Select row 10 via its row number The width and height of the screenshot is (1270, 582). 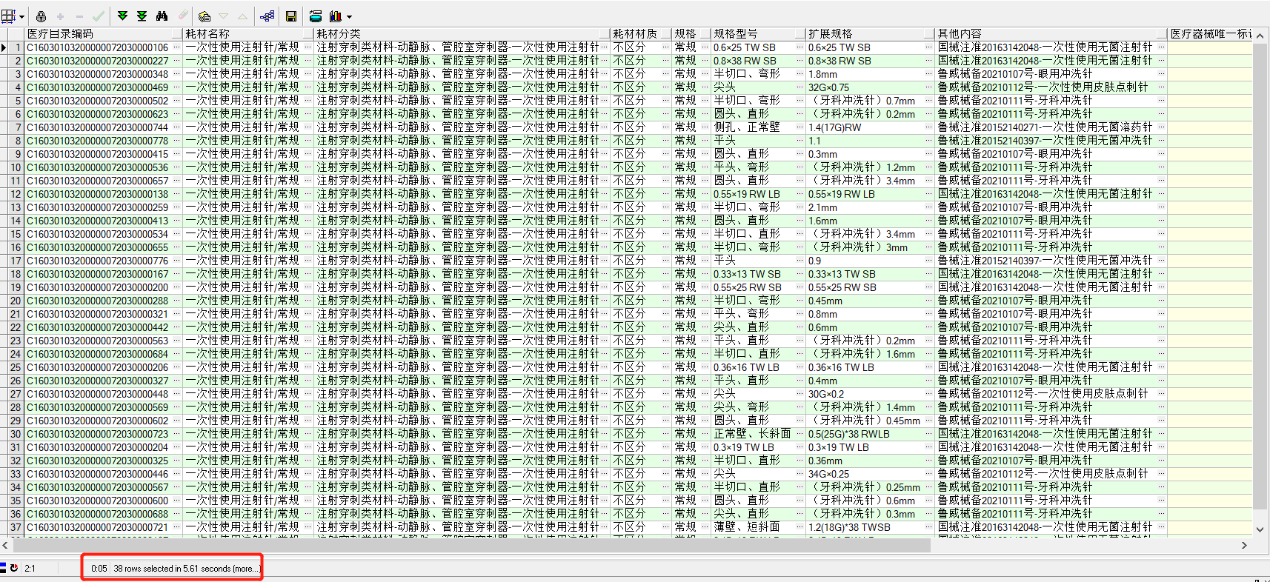point(15,167)
